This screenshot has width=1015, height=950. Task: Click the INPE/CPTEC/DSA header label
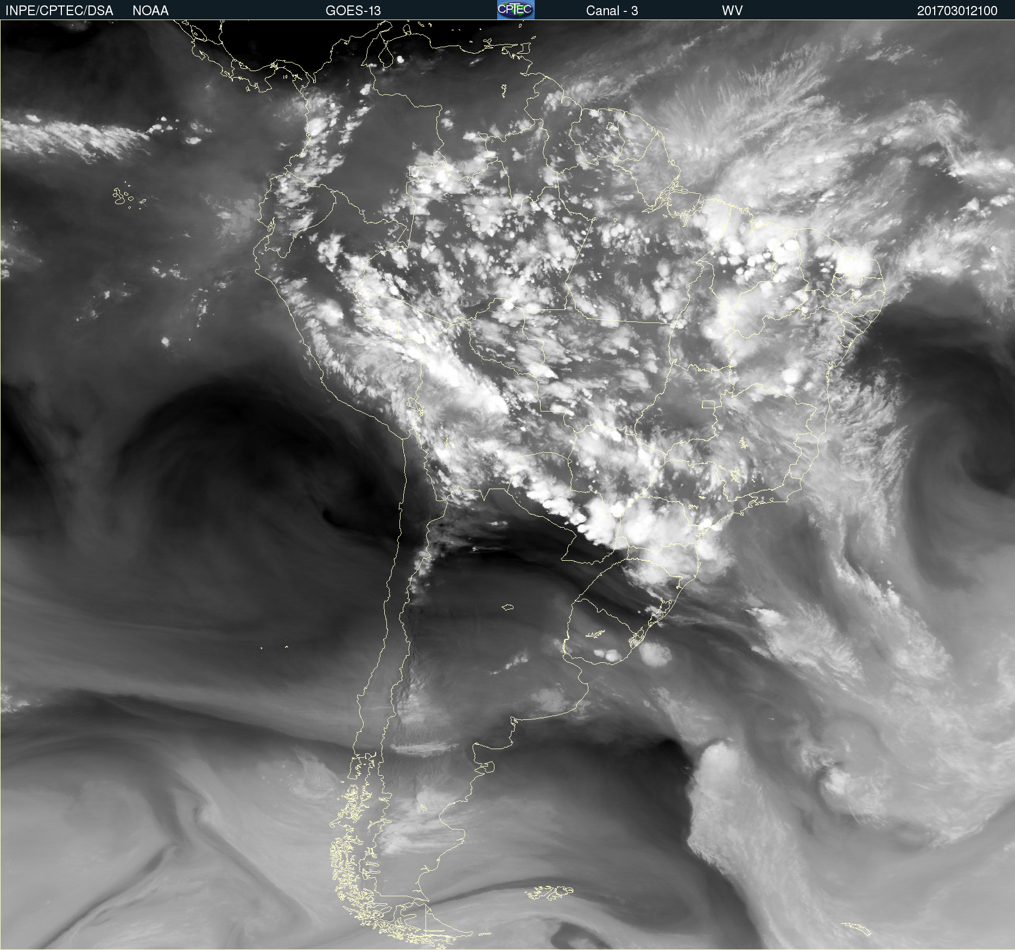[x=59, y=11]
